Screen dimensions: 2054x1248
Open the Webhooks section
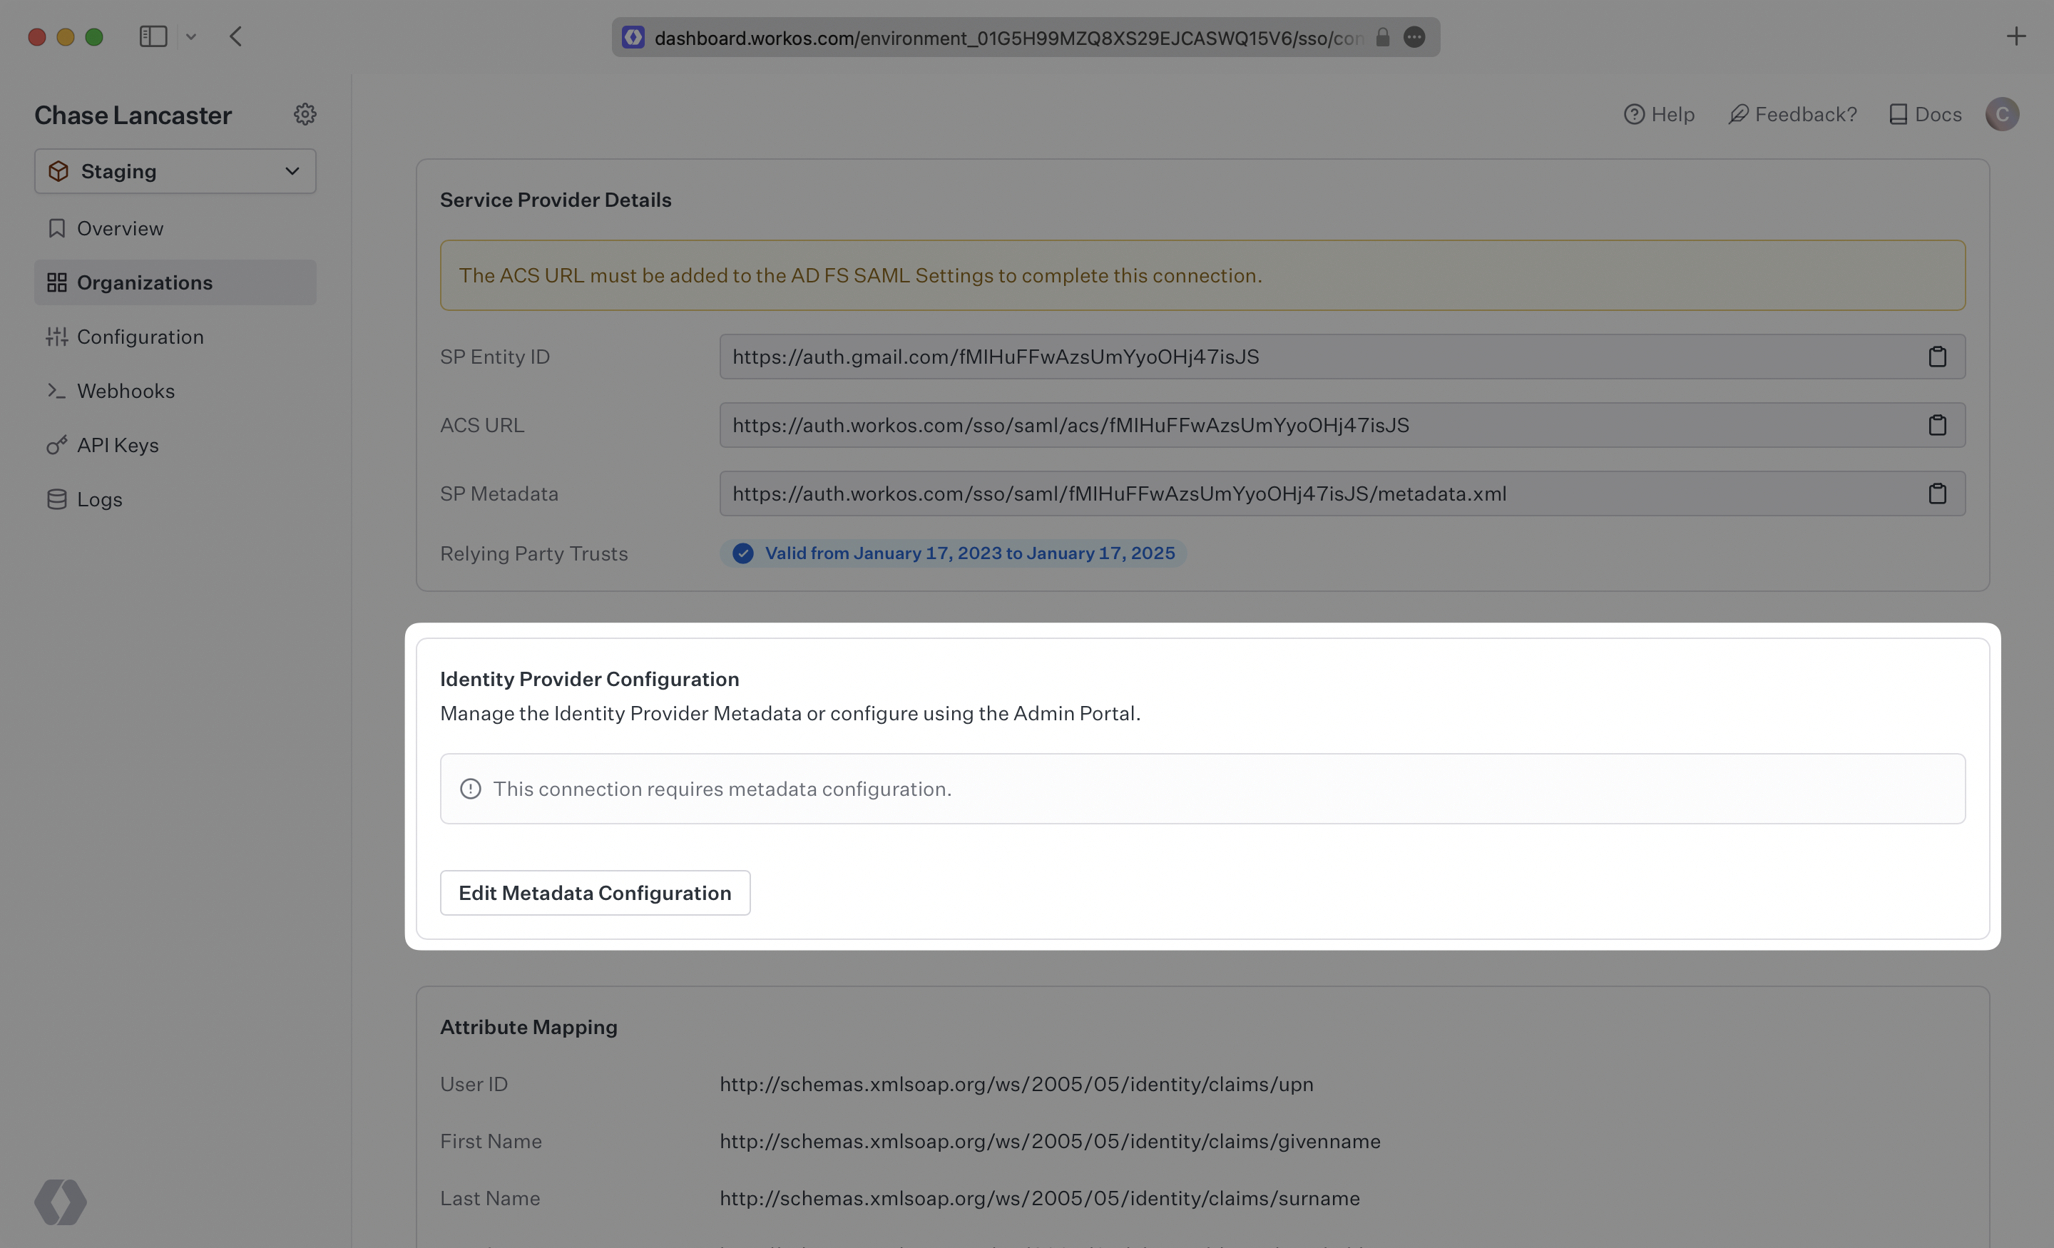pos(126,390)
